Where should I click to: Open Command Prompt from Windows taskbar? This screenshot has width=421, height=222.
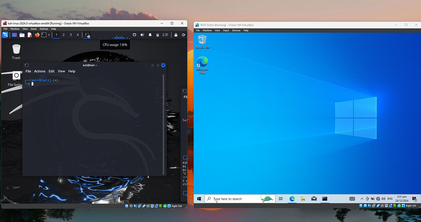(325, 199)
